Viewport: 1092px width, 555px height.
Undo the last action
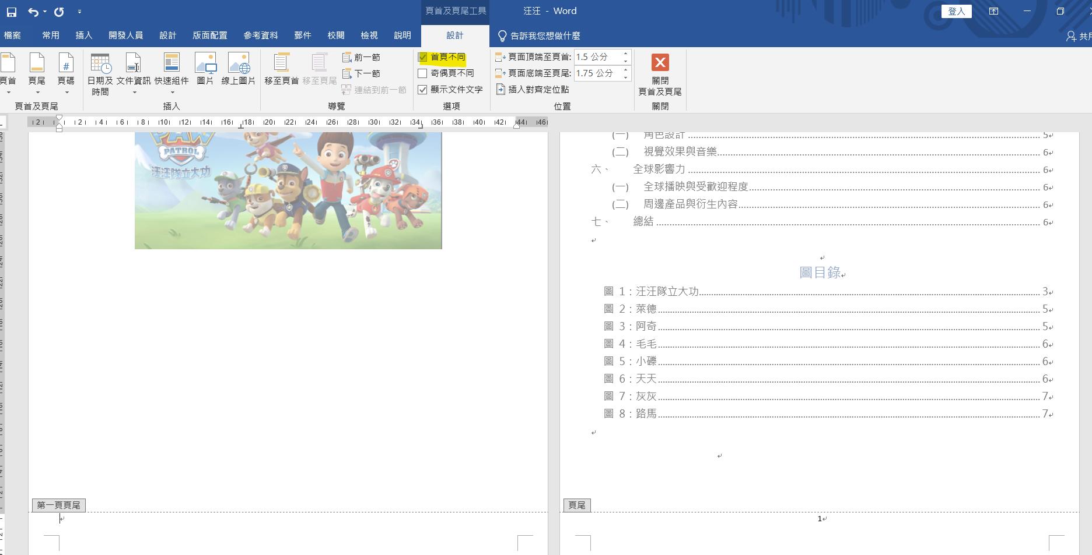33,12
